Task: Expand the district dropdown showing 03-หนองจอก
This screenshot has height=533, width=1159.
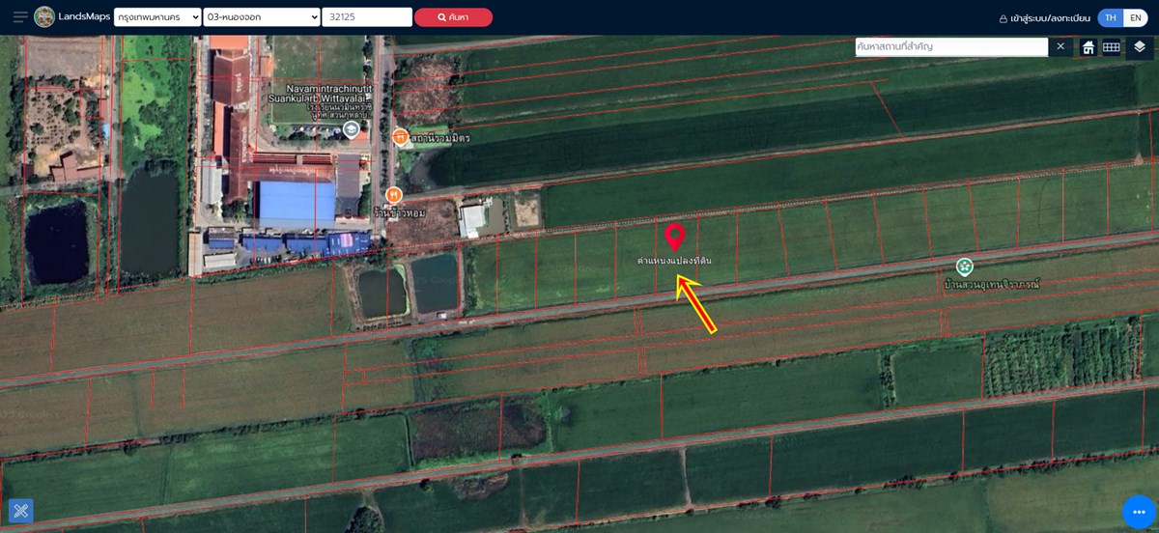Action: pos(262,17)
